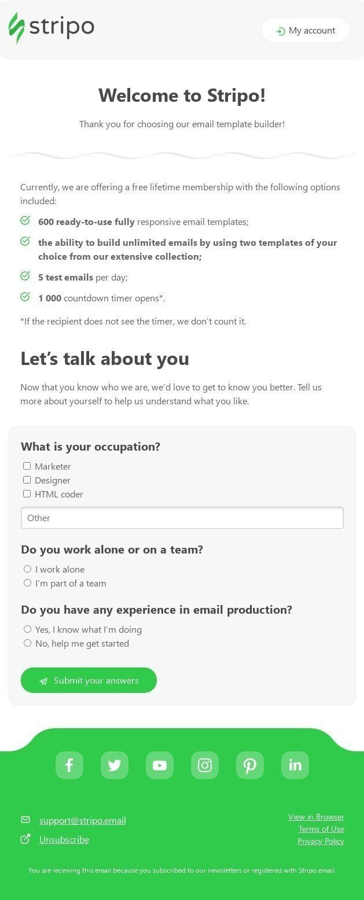Pick 'No, help me get started'

pos(27,643)
